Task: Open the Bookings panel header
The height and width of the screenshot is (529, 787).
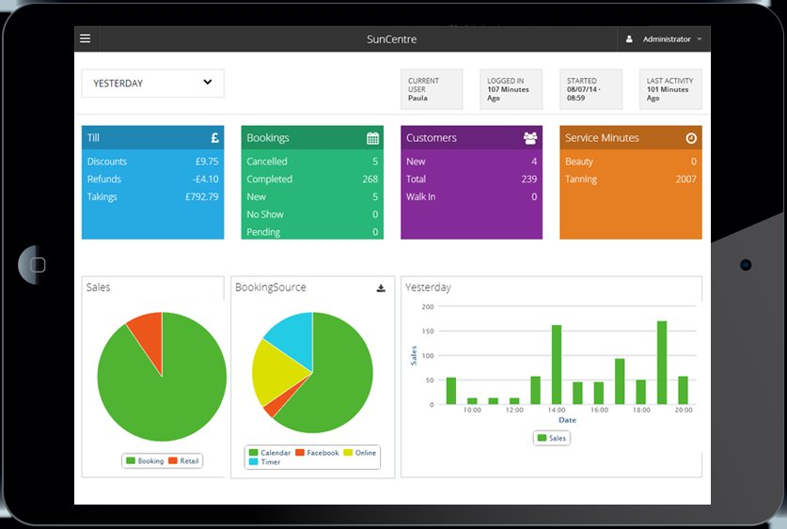Action: [312, 137]
